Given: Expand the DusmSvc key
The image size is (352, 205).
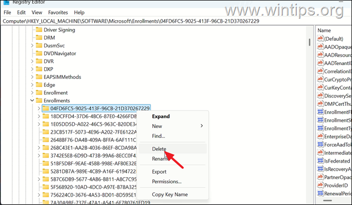Looking at the screenshot, I should (32, 45).
